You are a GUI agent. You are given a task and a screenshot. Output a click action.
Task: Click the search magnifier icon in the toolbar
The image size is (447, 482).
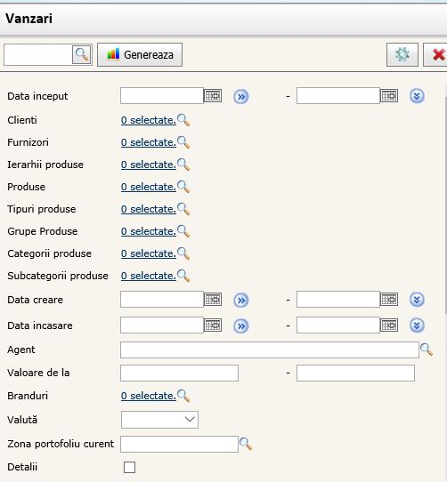coord(82,55)
